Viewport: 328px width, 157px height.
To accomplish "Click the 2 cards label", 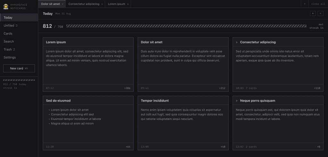I will tap(251, 147).
